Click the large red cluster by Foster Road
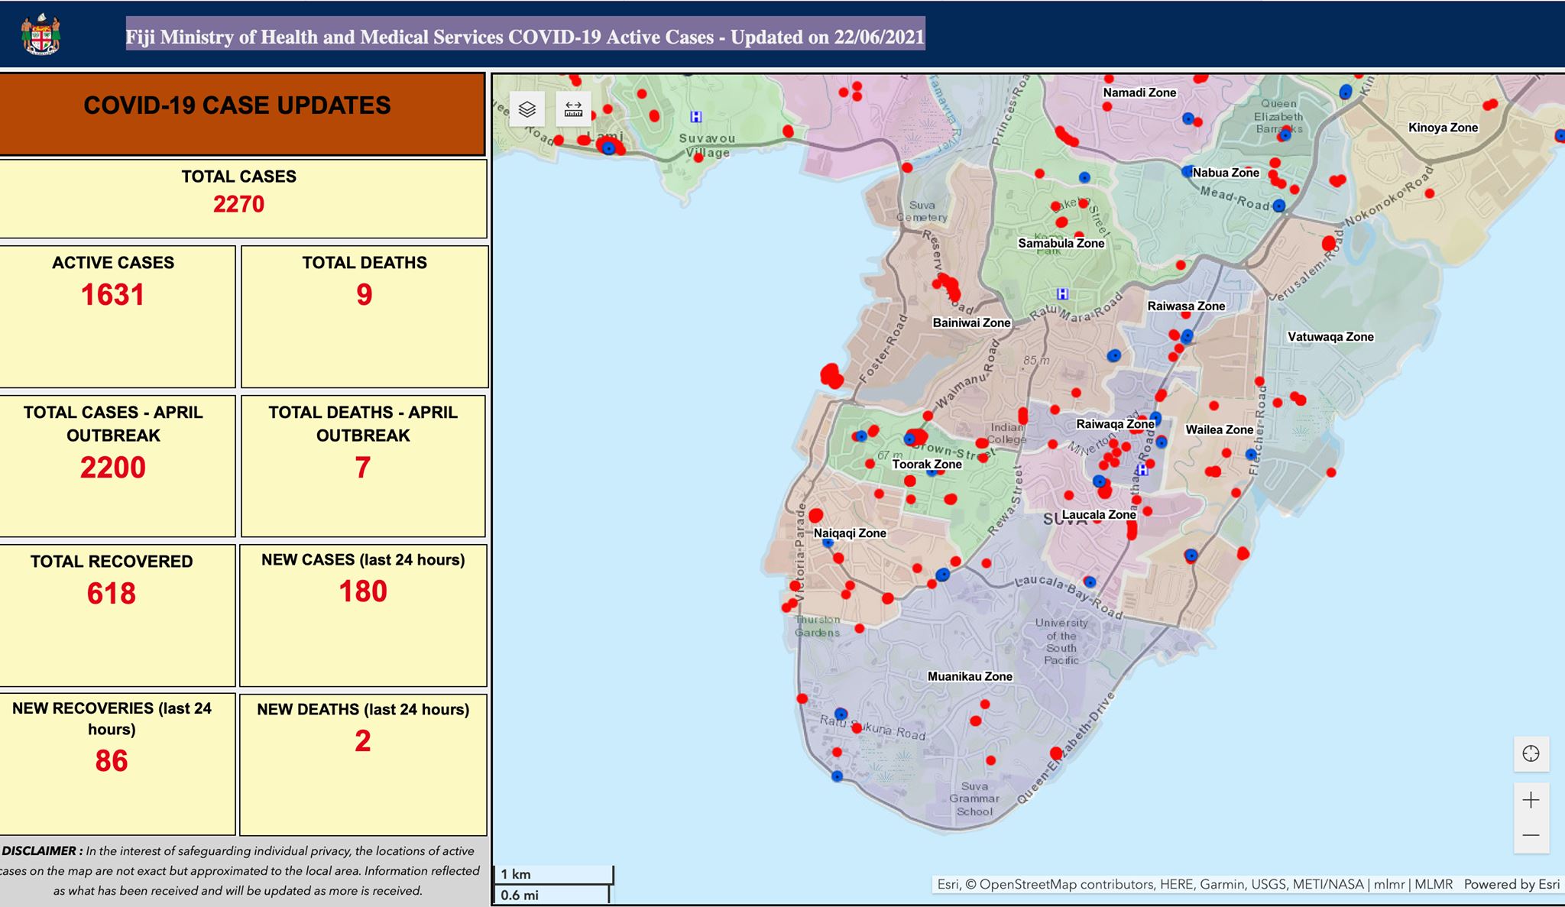Viewport: 1565px width, 907px height. pos(831,375)
